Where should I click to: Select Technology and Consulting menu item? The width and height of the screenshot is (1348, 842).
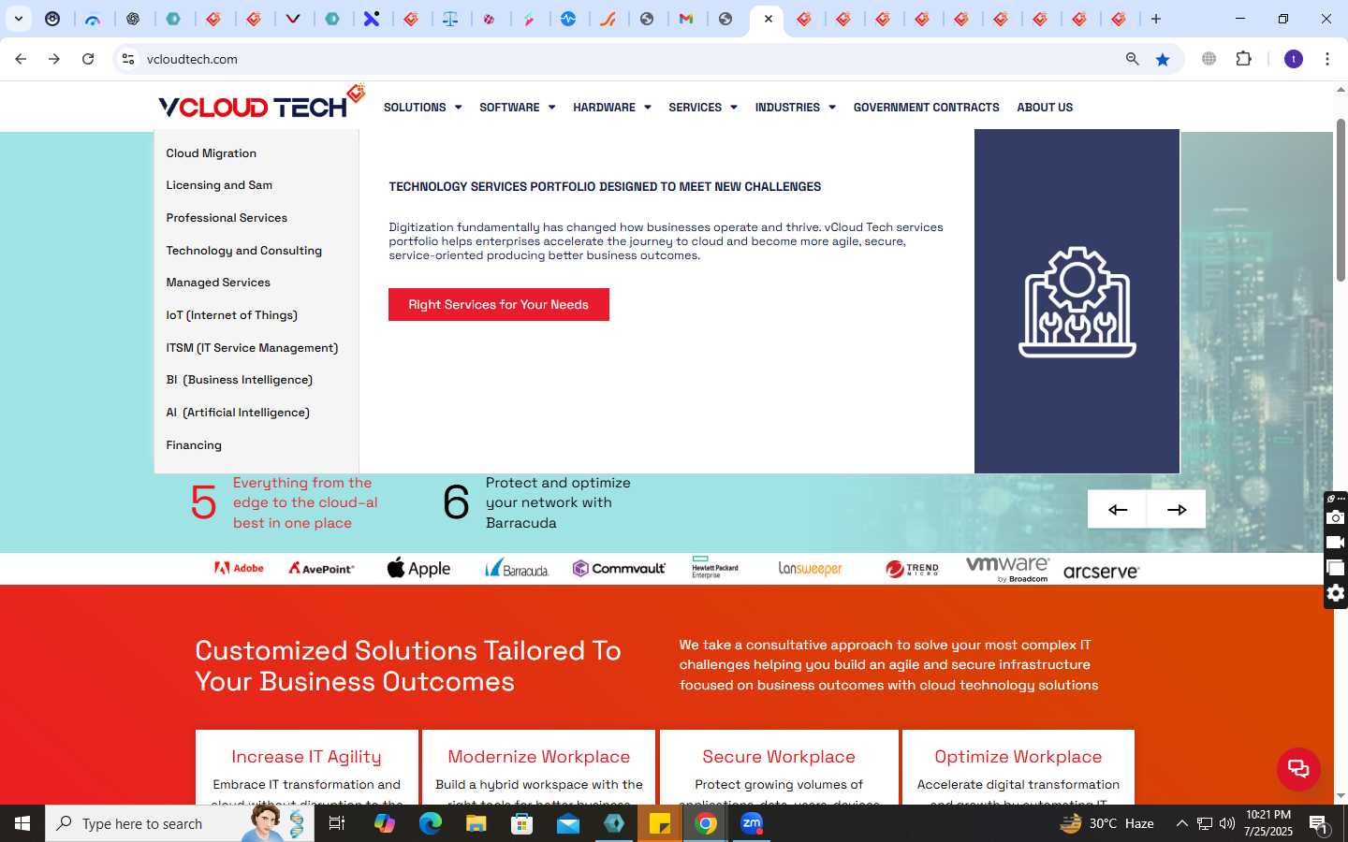[x=243, y=251]
